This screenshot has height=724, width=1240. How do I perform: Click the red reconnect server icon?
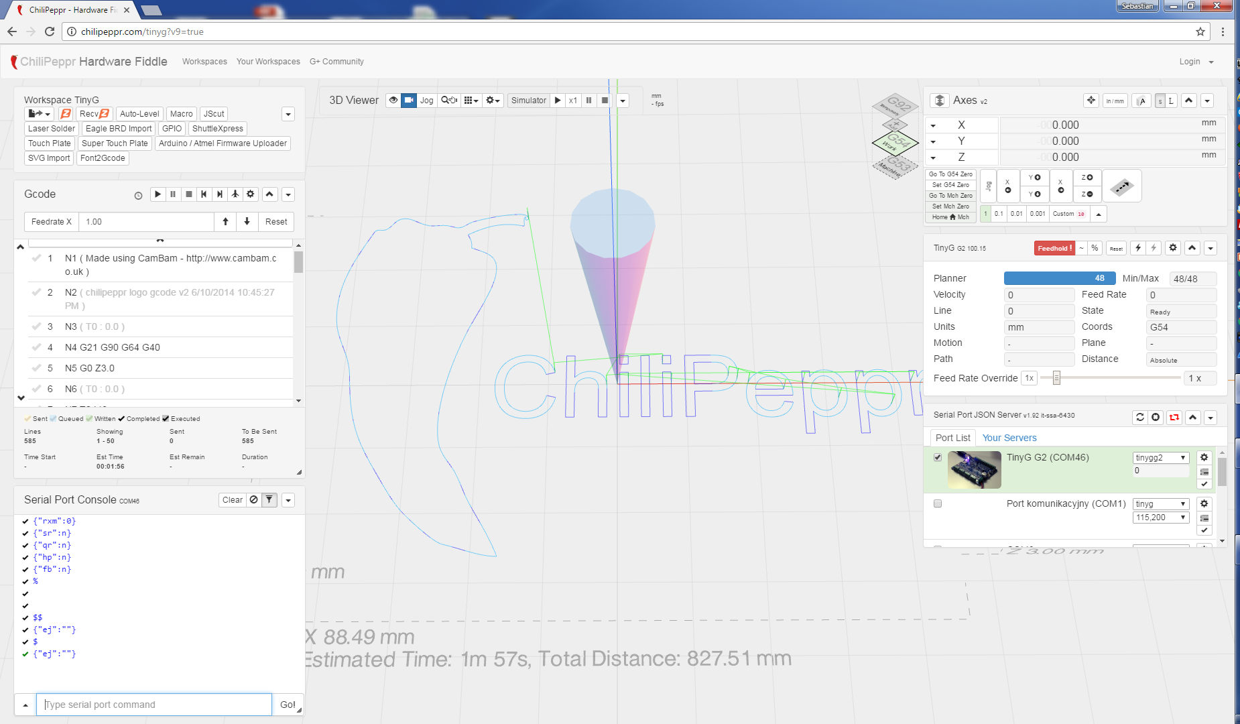pyautogui.click(x=1174, y=418)
